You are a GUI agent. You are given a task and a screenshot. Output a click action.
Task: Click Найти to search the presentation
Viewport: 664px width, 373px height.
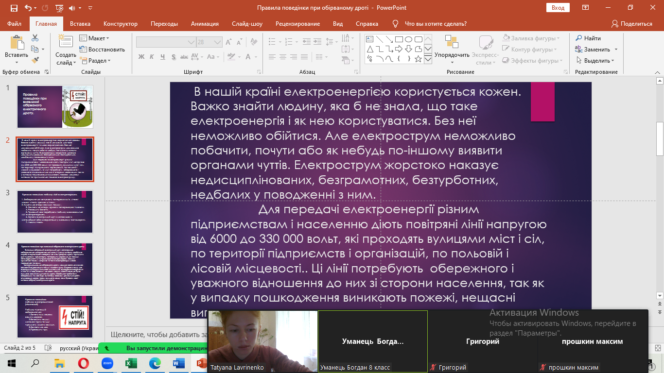coord(588,38)
